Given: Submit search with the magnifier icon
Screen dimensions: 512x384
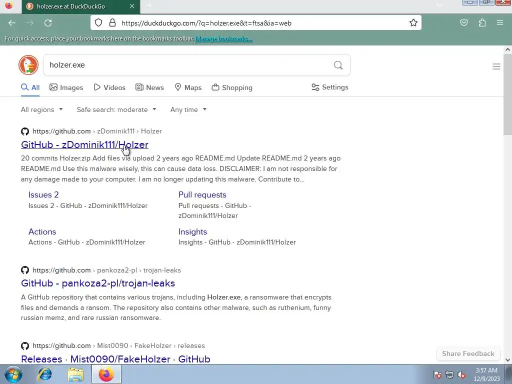Looking at the screenshot, I should 338,65.
